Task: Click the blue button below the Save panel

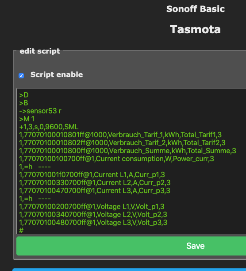Action: tap(129, 270)
